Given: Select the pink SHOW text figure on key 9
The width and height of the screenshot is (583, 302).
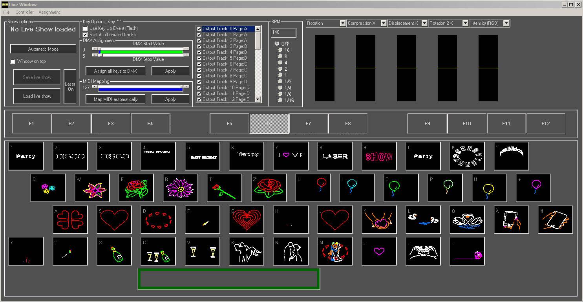Looking at the screenshot, I should (x=379, y=156).
